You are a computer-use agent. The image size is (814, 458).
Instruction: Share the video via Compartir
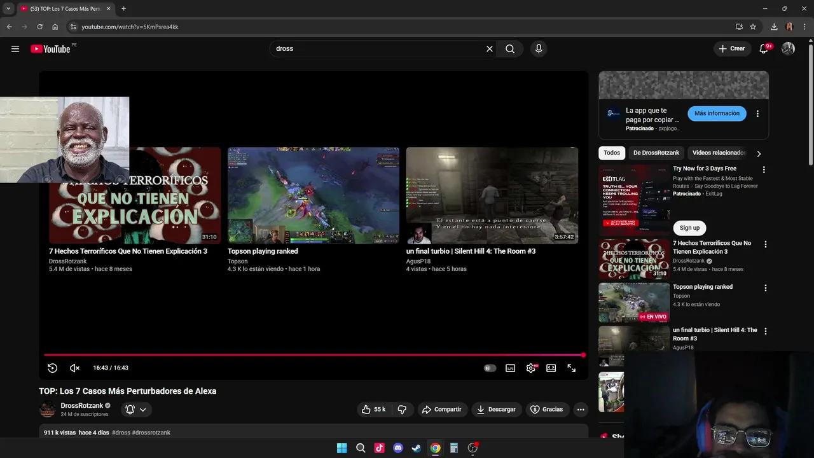442,410
